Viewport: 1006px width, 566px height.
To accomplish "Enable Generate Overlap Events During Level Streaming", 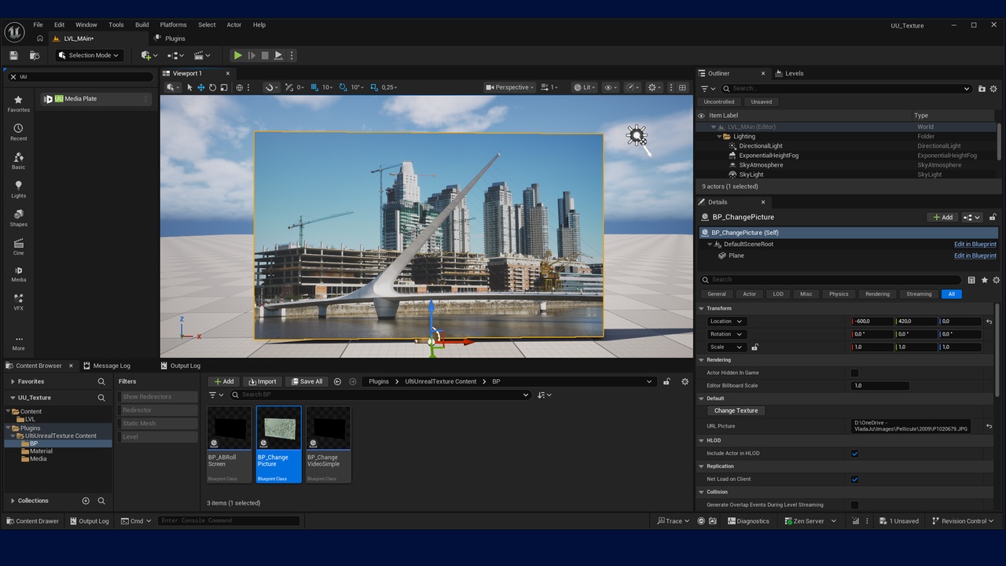I will [854, 505].
